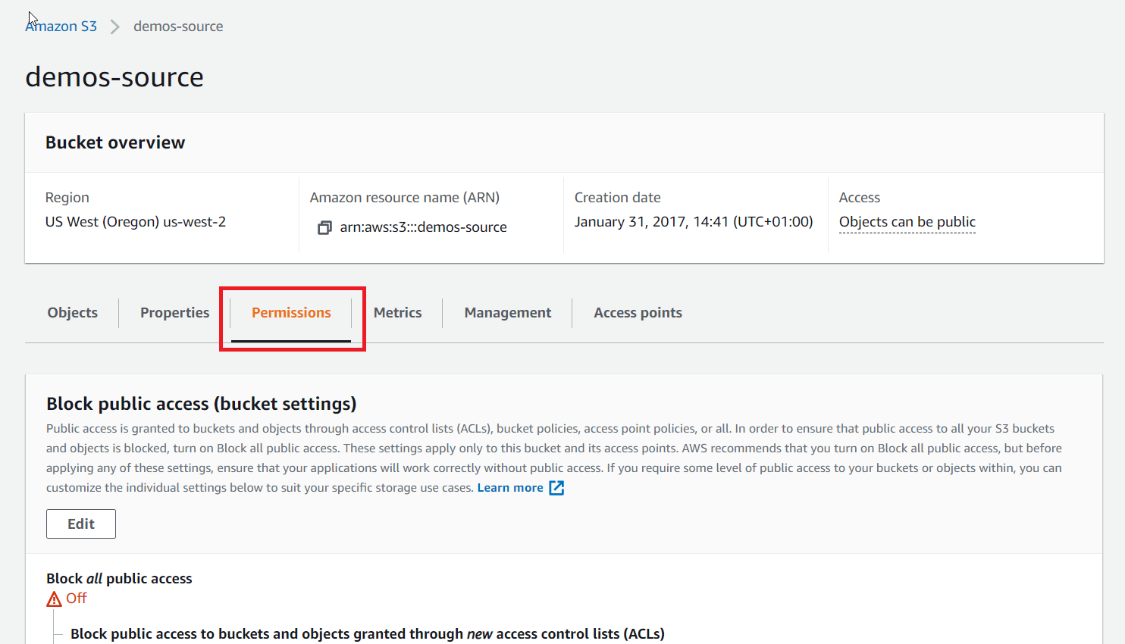Click the Objects can be public access status

907,222
